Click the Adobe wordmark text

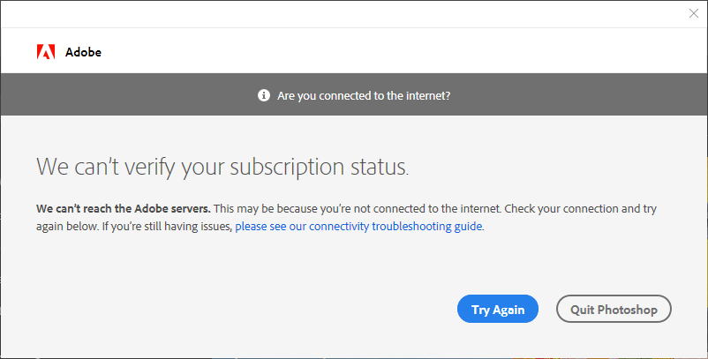pyautogui.click(x=83, y=52)
